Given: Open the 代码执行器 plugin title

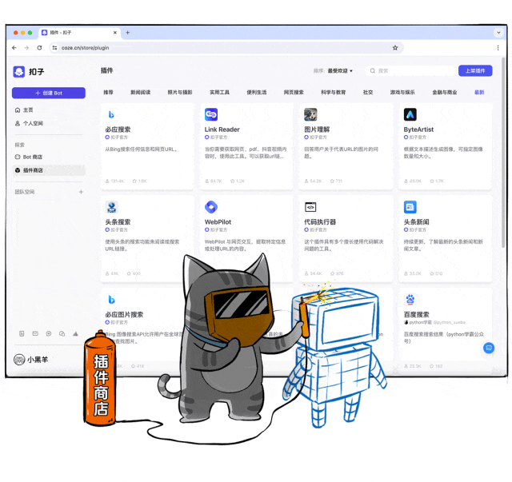Looking at the screenshot, I should tap(320, 222).
